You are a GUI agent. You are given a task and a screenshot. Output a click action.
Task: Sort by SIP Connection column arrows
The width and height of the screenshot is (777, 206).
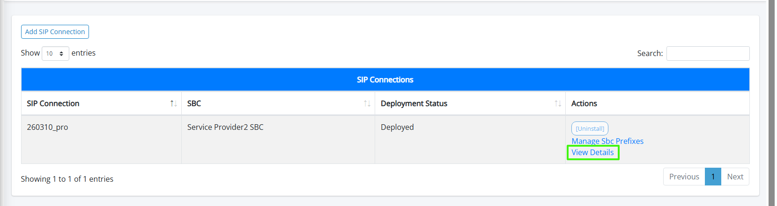click(x=173, y=104)
